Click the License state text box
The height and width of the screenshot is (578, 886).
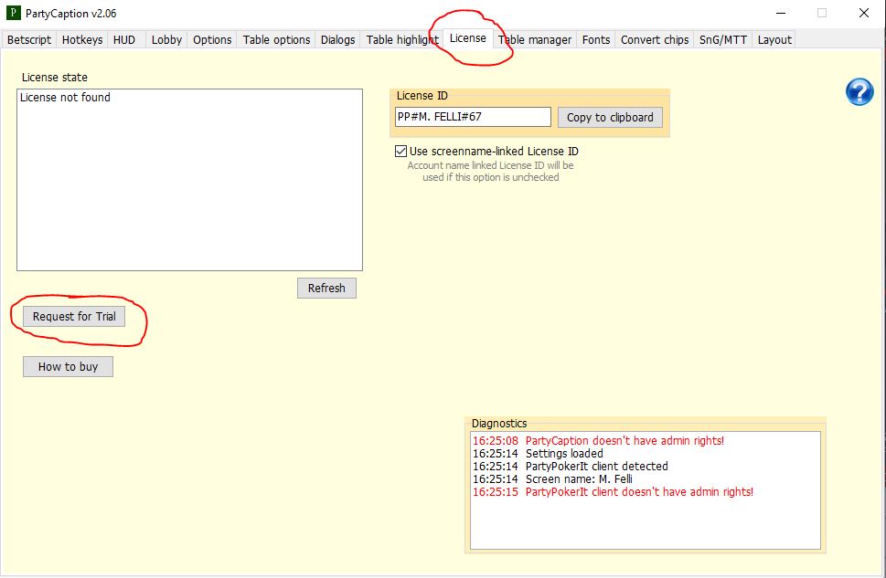pyautogui.click(x=190, y=180)
